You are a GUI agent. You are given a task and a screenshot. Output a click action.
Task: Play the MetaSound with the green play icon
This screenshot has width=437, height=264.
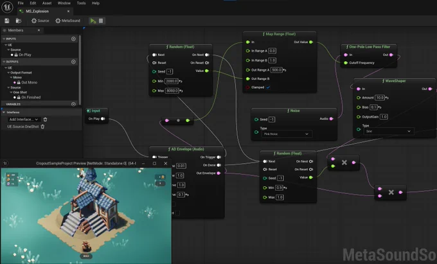pyautogui.click(x=93, y=21)
